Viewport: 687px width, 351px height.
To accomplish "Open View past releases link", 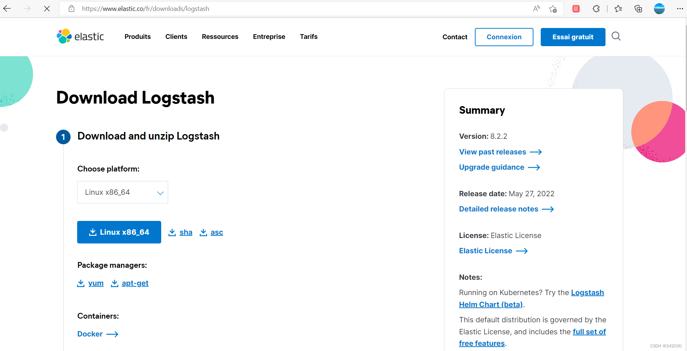I will tap(493, 152).
